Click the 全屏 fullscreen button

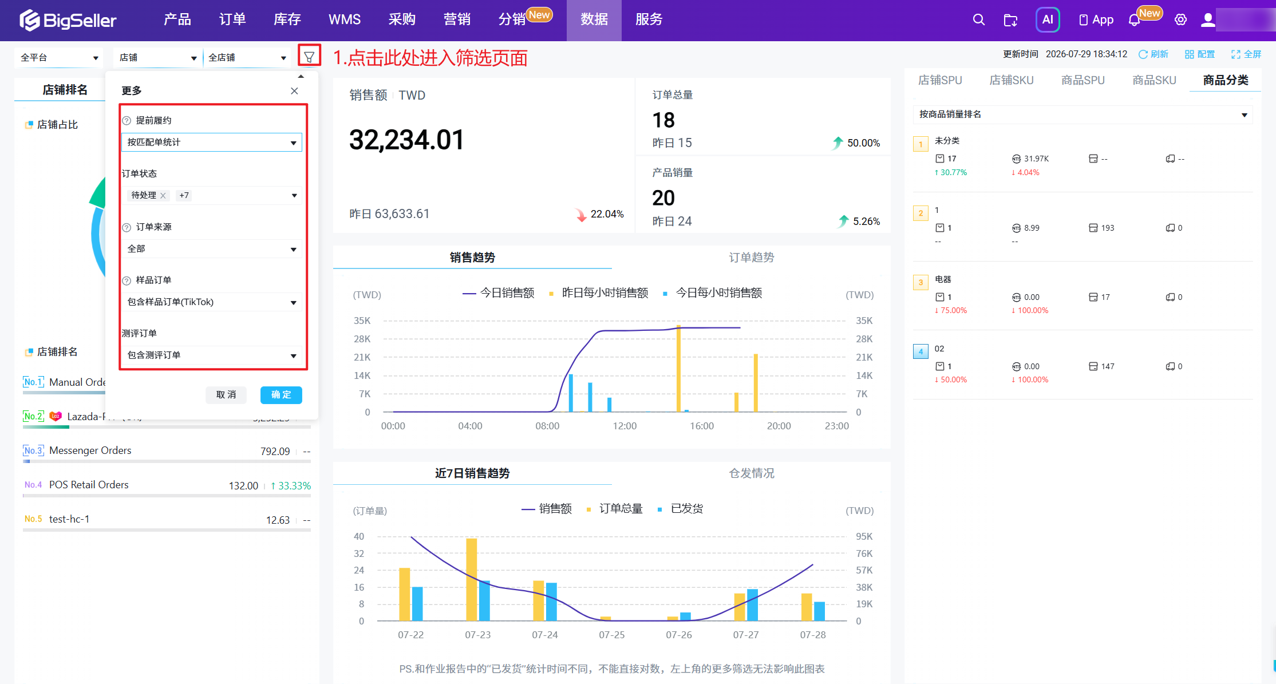[x=1246, y=54]
